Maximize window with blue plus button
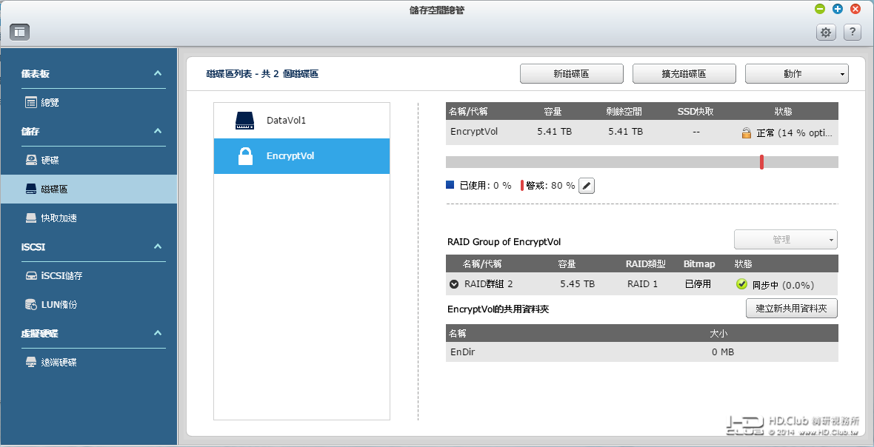The height and width of the screenshot is (447, 874). (x=837, y=8)
